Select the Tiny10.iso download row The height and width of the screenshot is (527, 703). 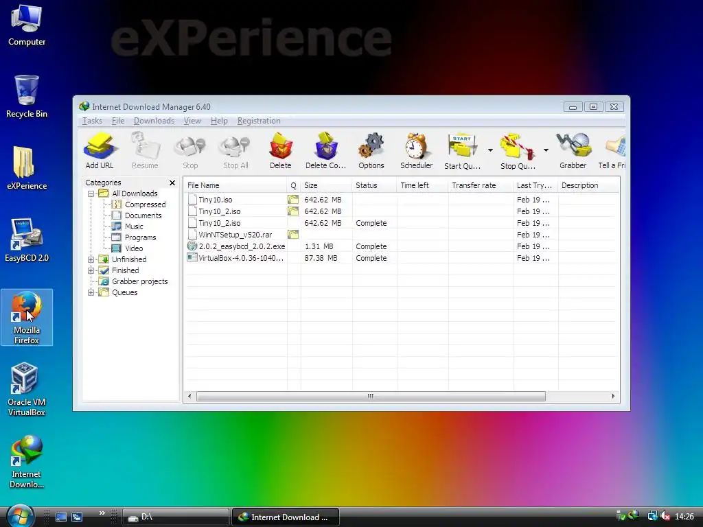click(x=401, y=200)
